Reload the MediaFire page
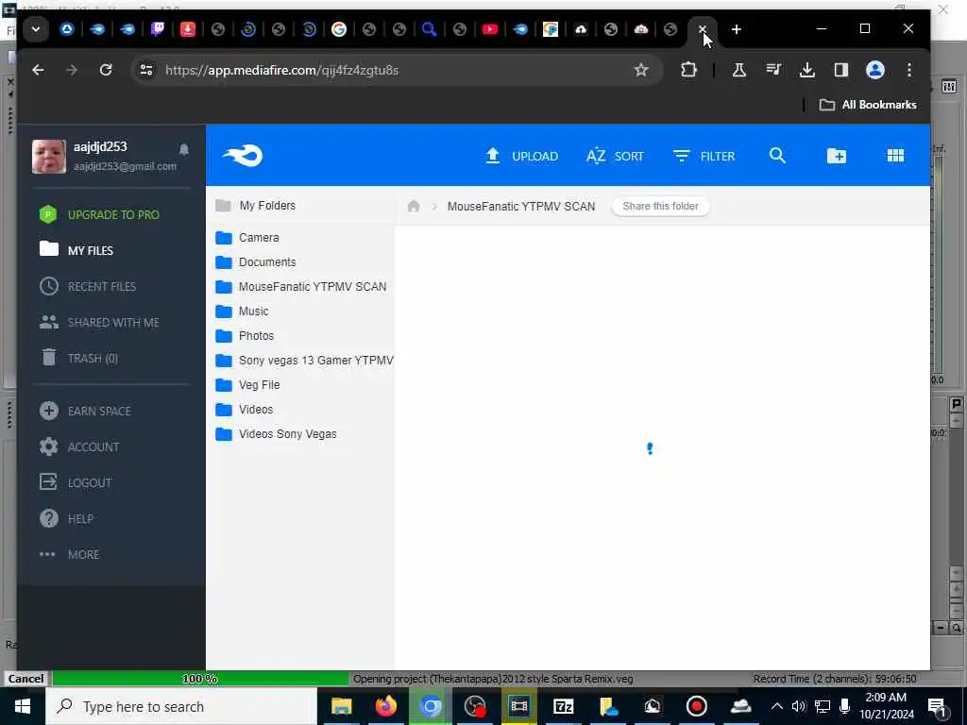The height and width of the screenshot is (725, 967). point(106,70)
